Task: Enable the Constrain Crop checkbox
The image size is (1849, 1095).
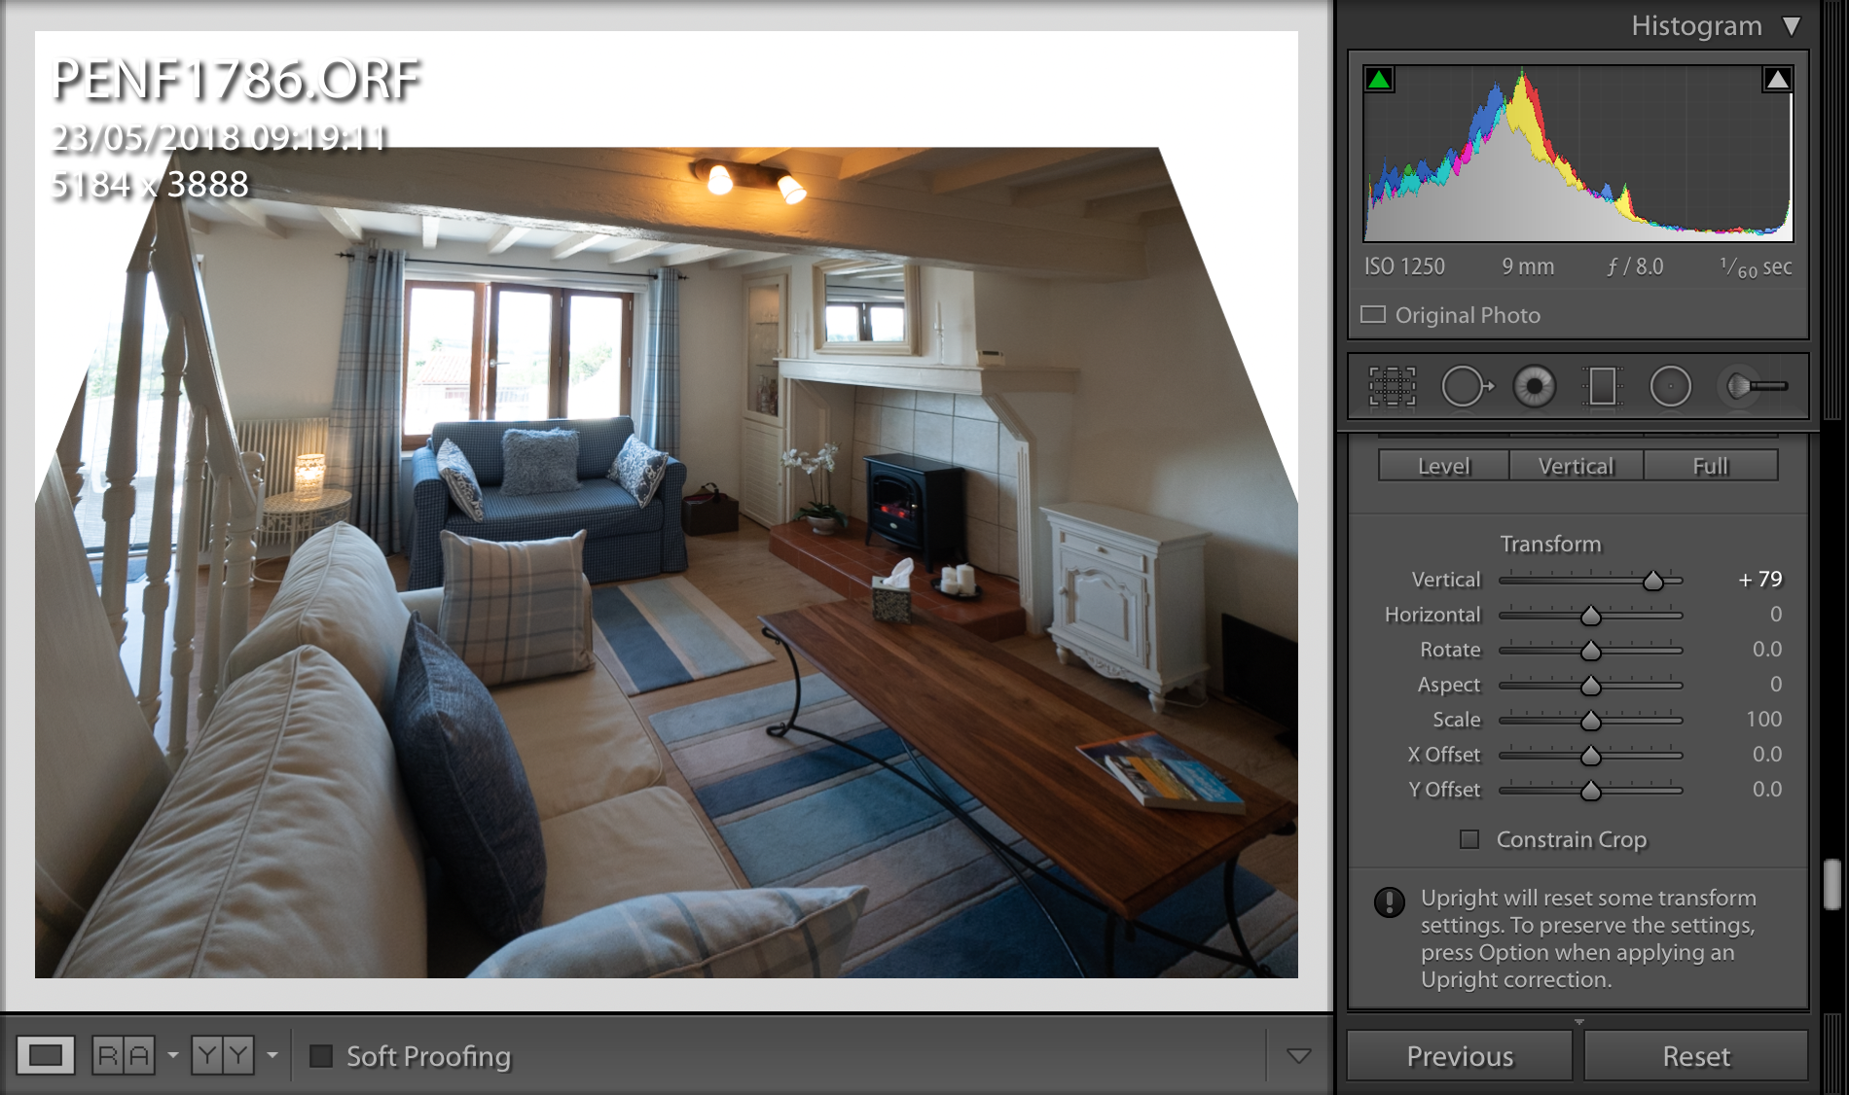Action: 1469,839
